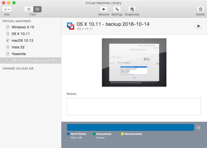The width and height of the screenshot is (207, 148).
Task: Start VM with round play button
Action: [x=198, y=26]
